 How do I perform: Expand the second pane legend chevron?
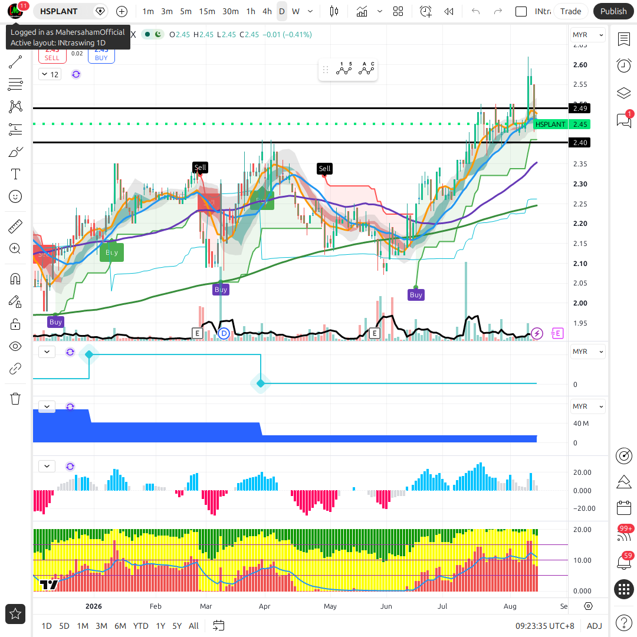pyautogui.click(x=47, y=352)
